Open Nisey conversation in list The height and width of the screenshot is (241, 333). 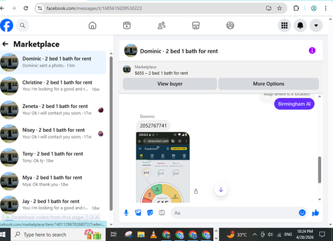[x=53, y=133]
